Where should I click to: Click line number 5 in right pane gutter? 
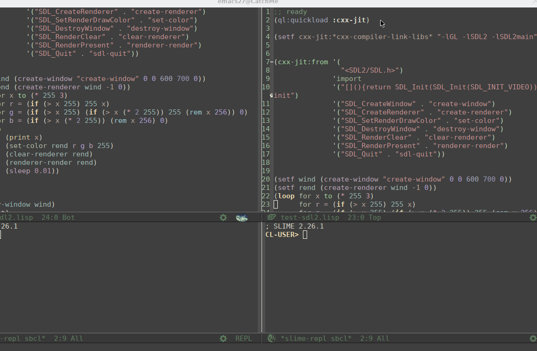268,45
